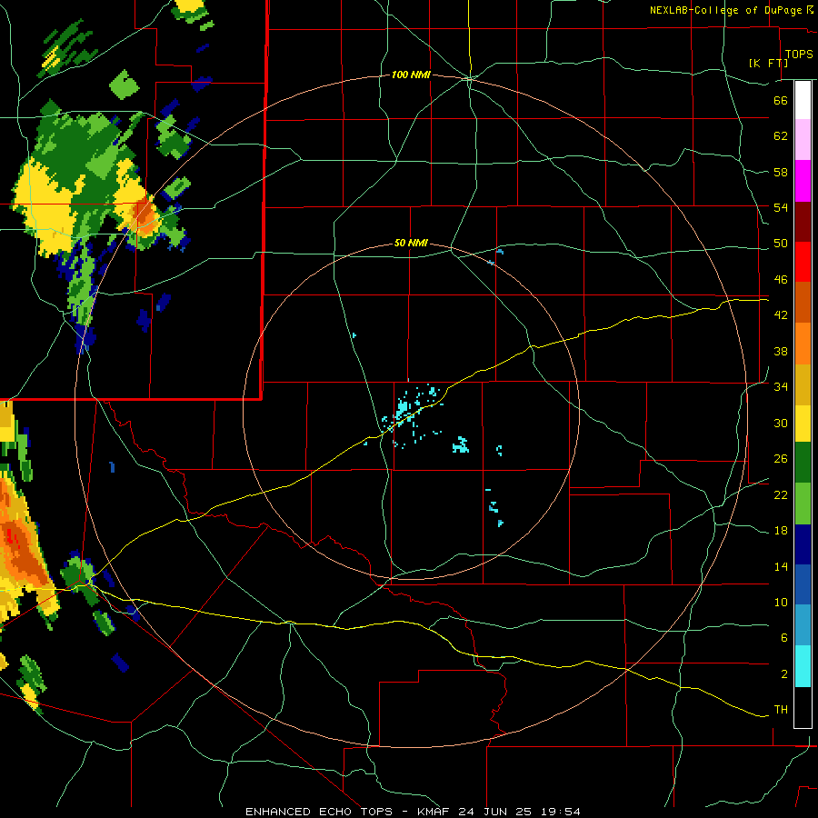The width and height of the screenshot is (818, 818).
Task: Click the KMAF station identifier in caption
Action: (433, 812)
